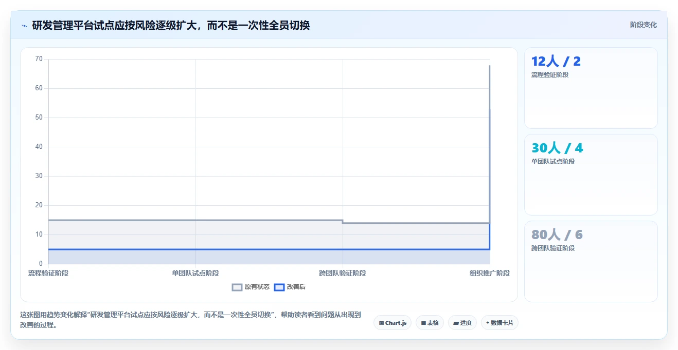The image size is (678, 350).
Task: Click the Chart.js tag
Action: 392,323
